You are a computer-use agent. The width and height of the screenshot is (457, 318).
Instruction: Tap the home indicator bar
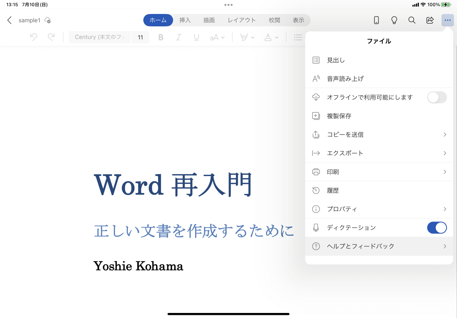pyautogui.click(x=228, y=314)
